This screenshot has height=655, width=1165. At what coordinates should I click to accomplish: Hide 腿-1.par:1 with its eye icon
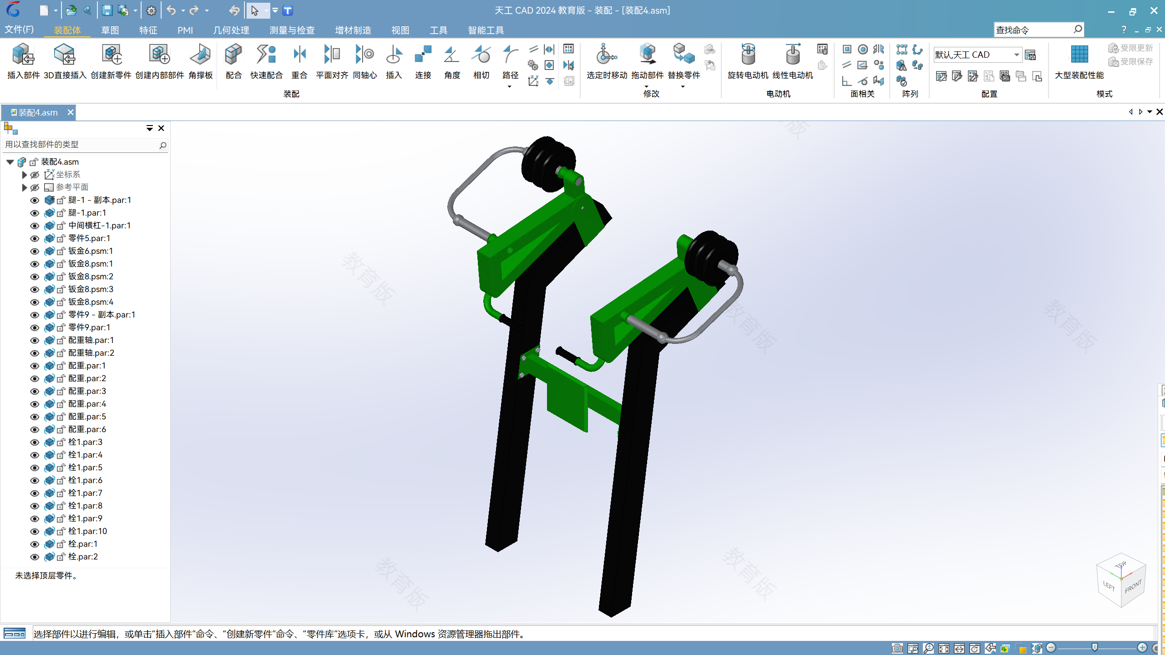coord(35,213)
